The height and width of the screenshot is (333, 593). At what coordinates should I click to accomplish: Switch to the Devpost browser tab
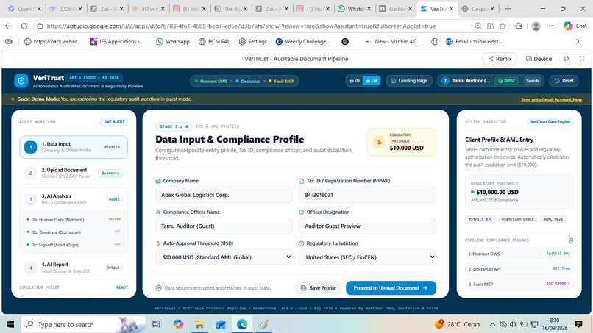tap(479, 9)
